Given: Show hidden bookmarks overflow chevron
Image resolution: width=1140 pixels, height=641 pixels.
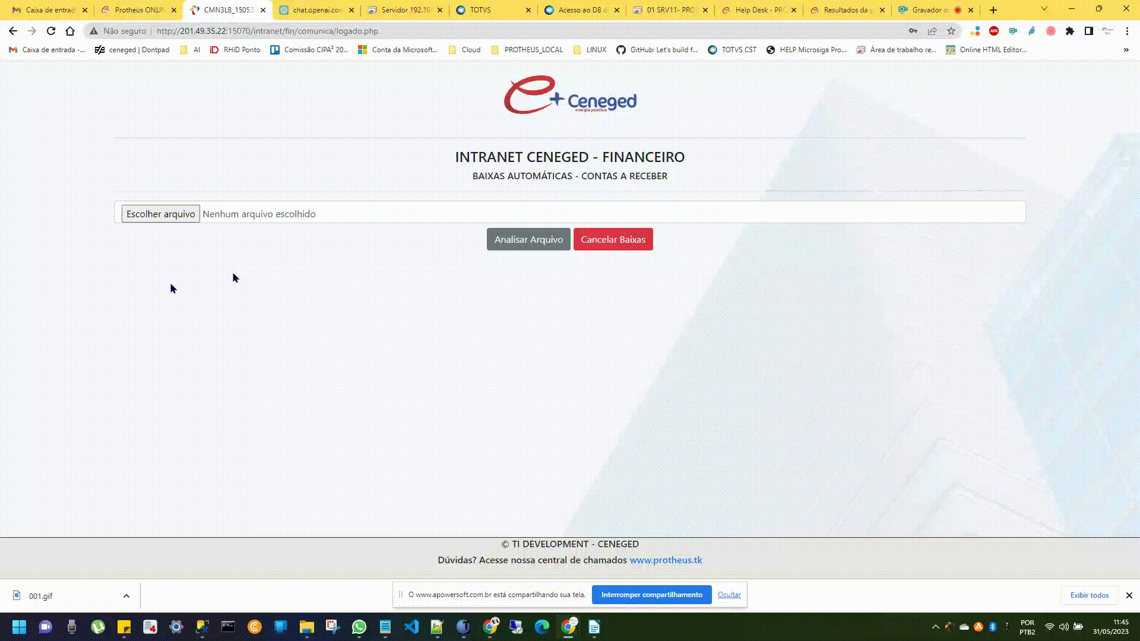Looking at the screenshot, I should click(x=1126, y=50).
